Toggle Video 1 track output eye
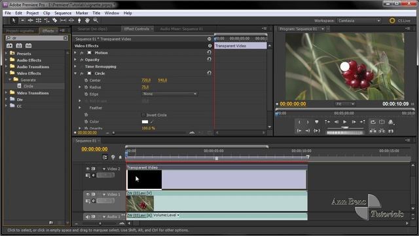This screenshot has width=419, height=236. (88, 194)
